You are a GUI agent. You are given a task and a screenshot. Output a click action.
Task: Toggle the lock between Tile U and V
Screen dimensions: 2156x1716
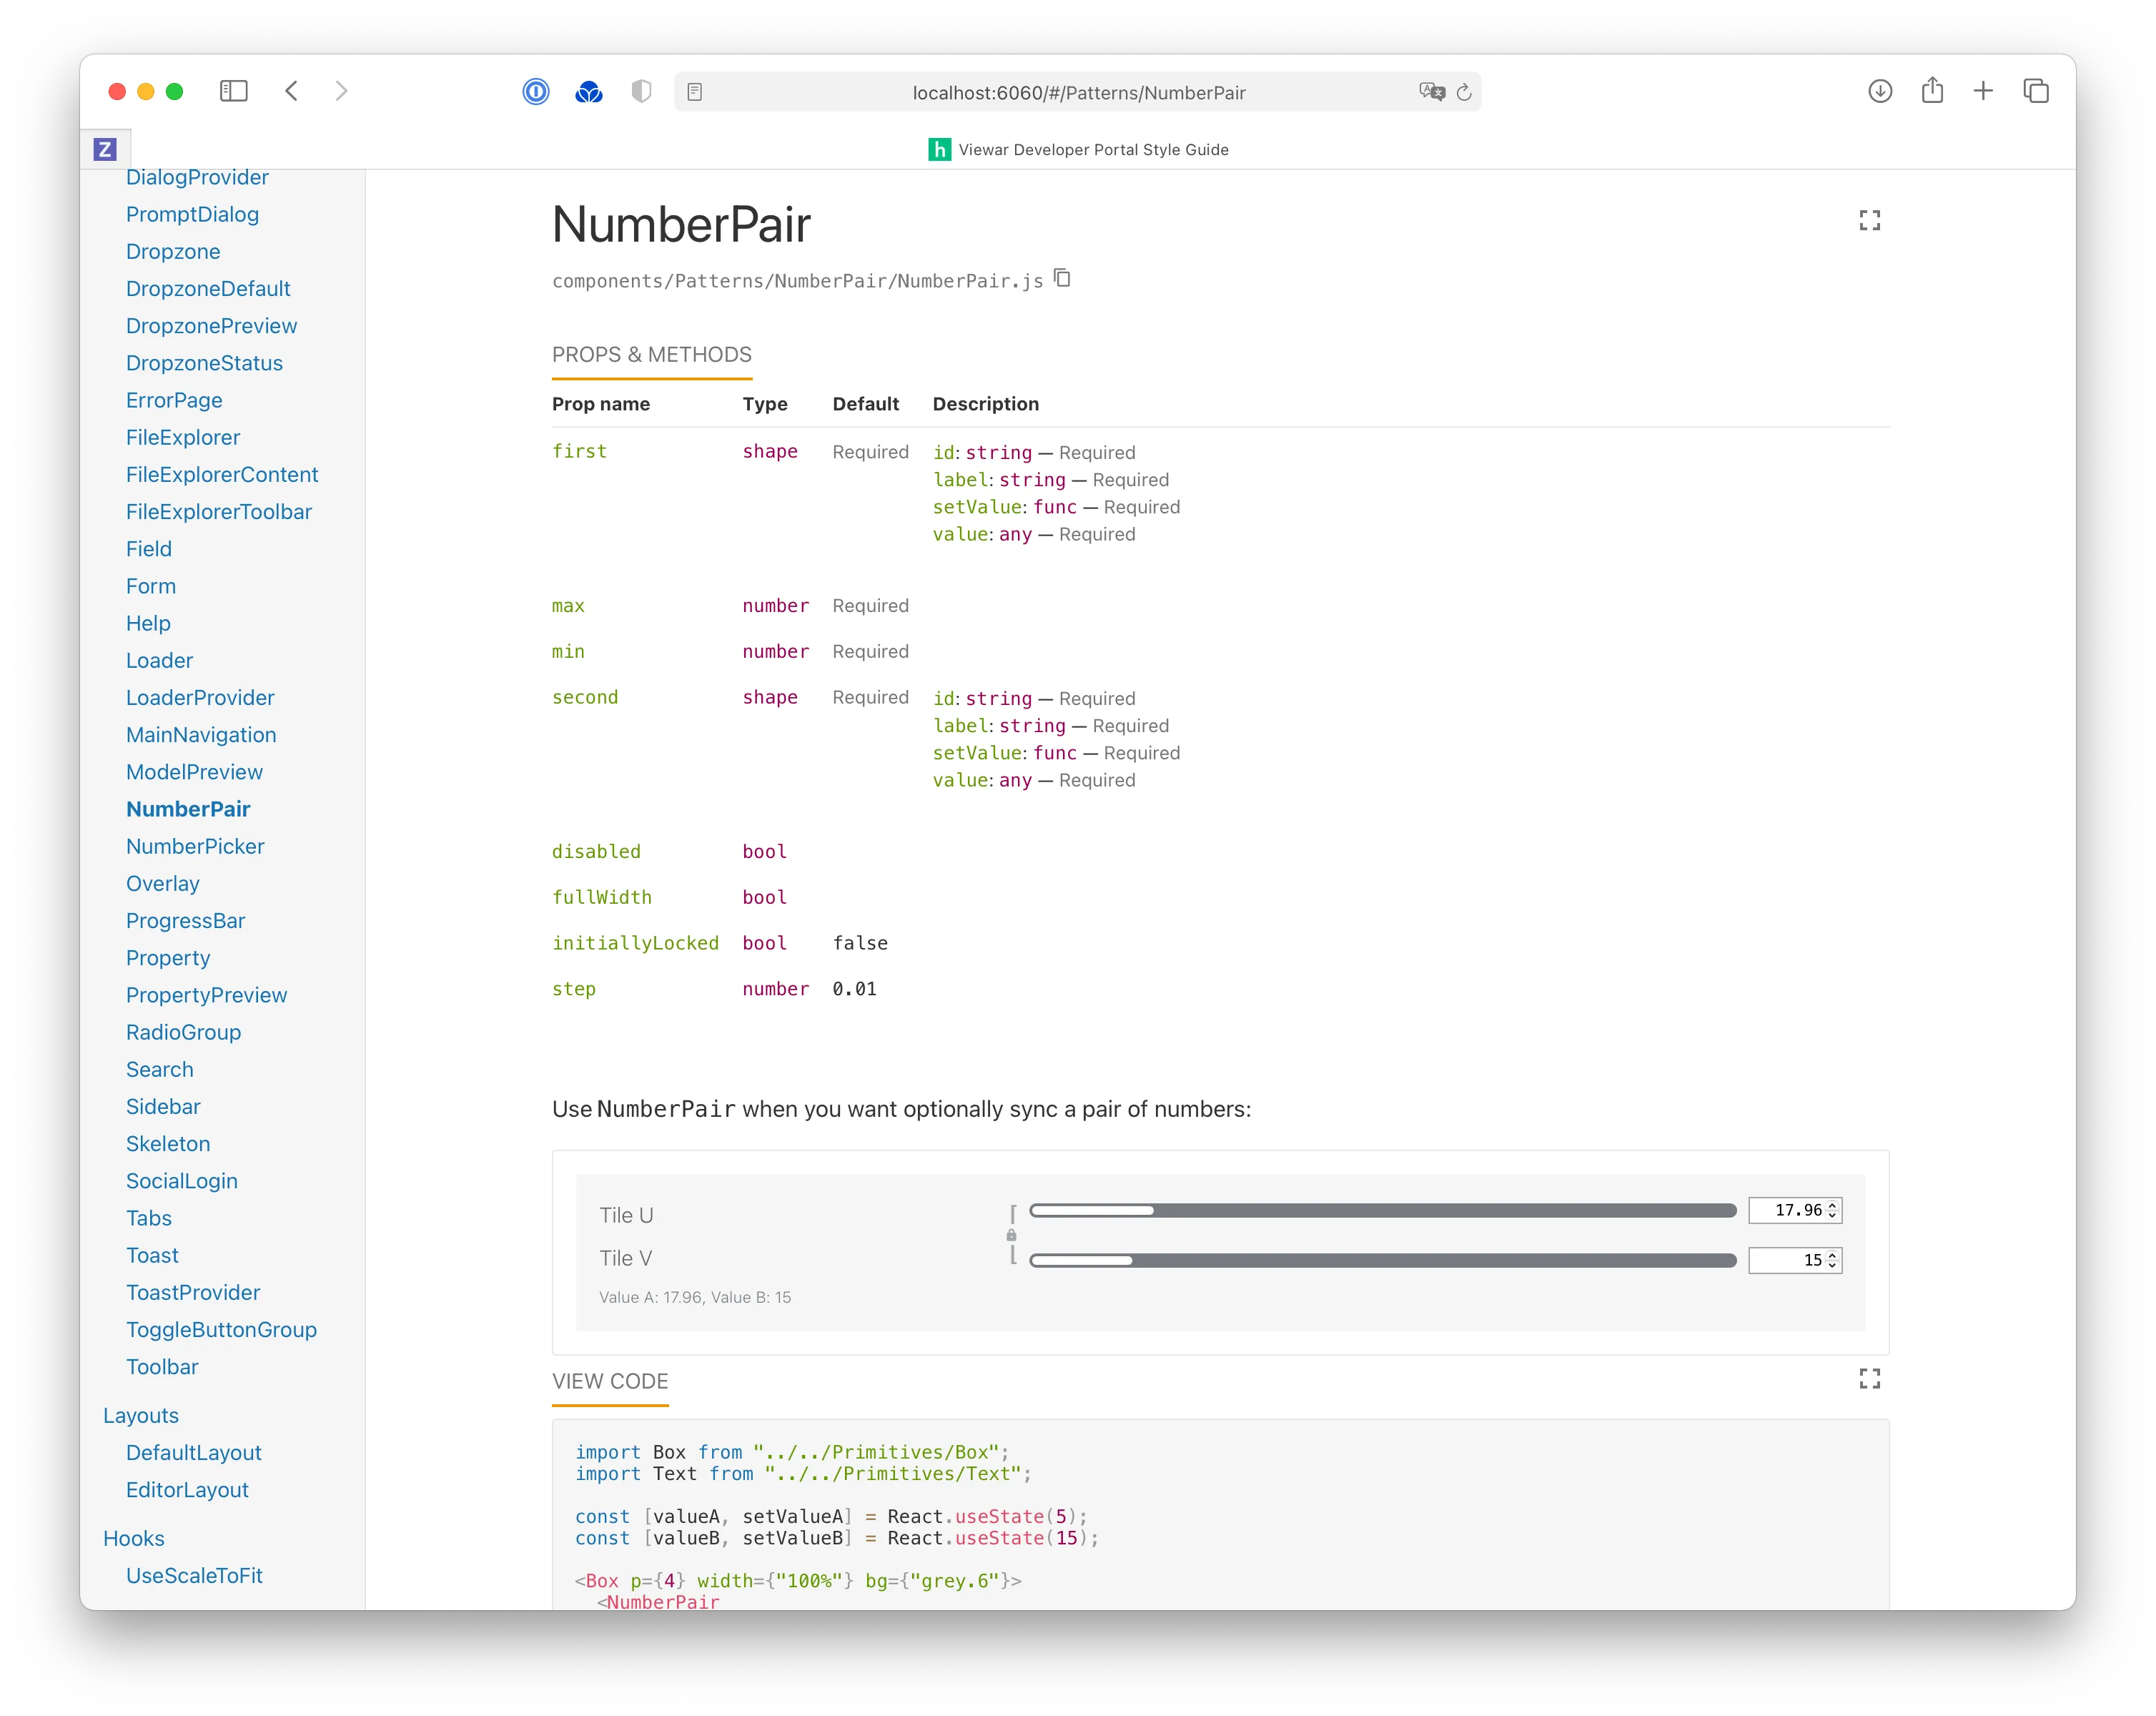coord(1011,1236)
